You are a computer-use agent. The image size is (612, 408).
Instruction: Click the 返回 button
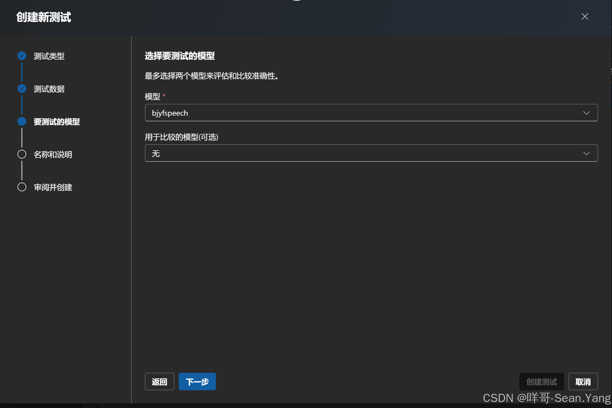click(159, 381)
